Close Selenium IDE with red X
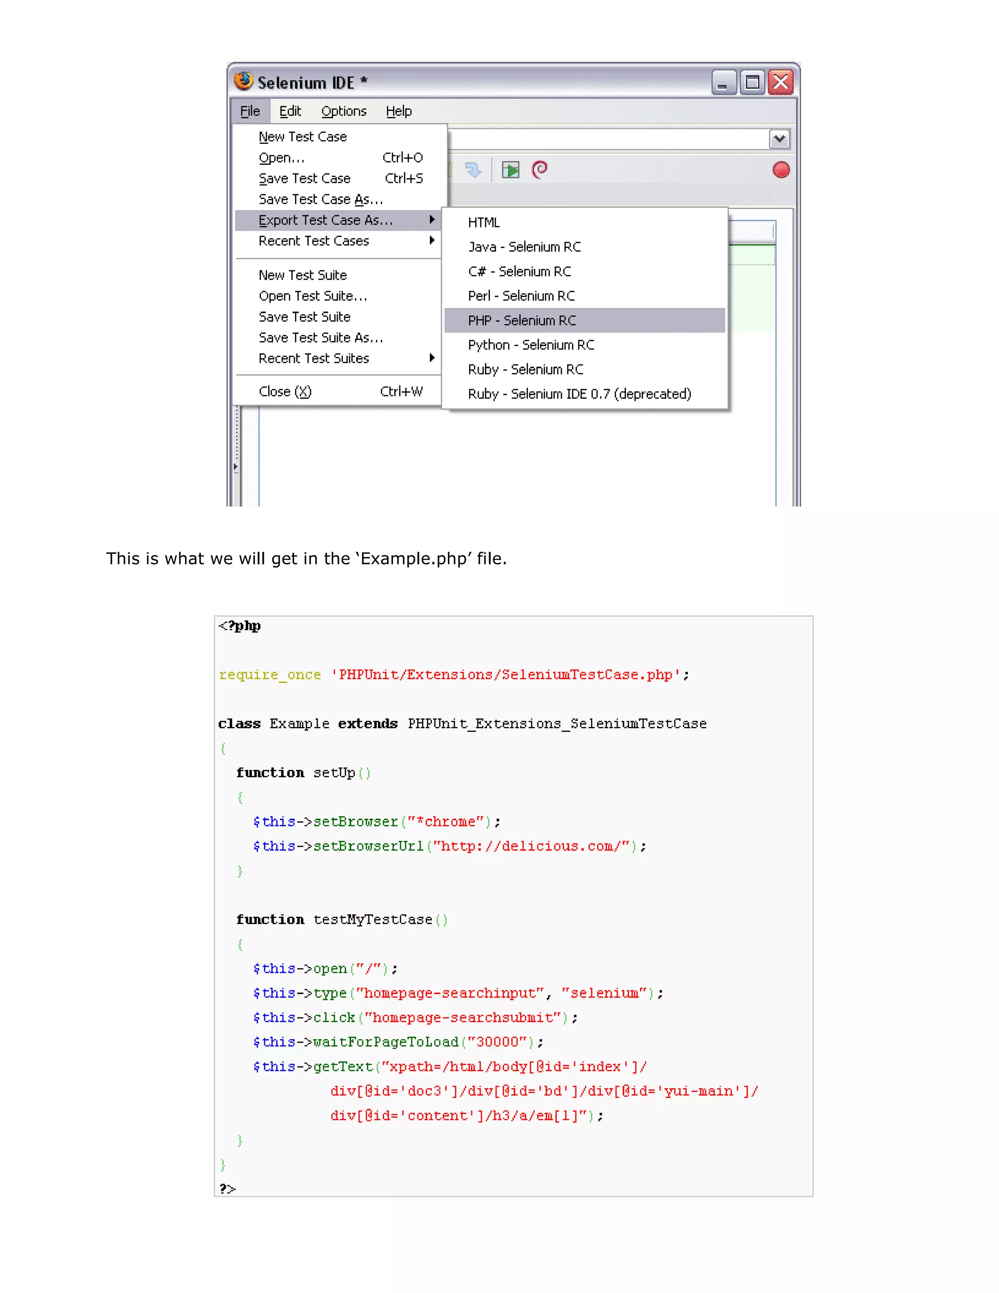 pyautogui.click(x=781, y=82)
